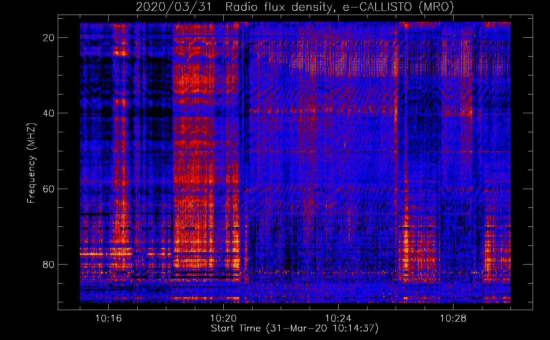Click the "Start Time (31-Mar-20 10:14:37)" label
The image size is (550, 340).
(x=295, y=328)
